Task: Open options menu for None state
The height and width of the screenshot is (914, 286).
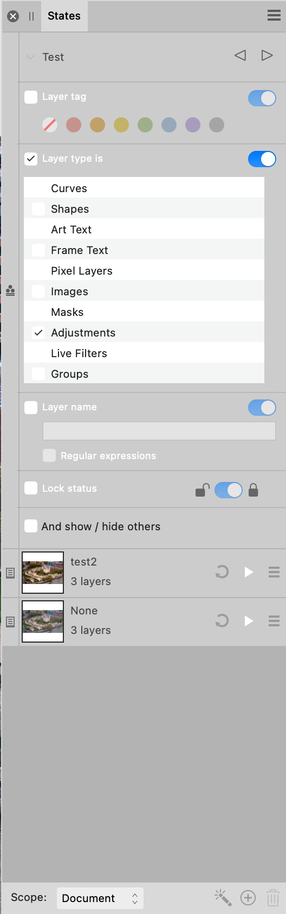Action: 274,621
